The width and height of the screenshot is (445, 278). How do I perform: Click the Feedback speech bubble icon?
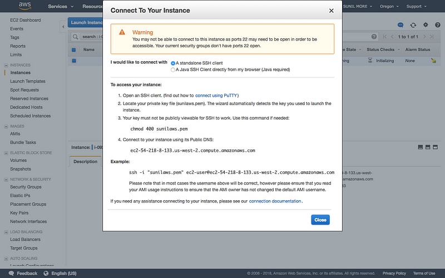11,273
